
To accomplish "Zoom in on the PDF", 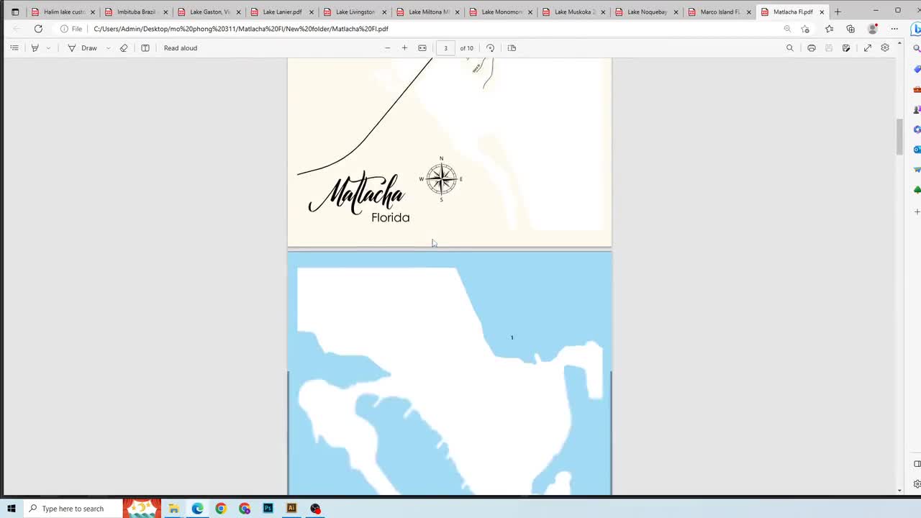I will click(x=404, y=47).
